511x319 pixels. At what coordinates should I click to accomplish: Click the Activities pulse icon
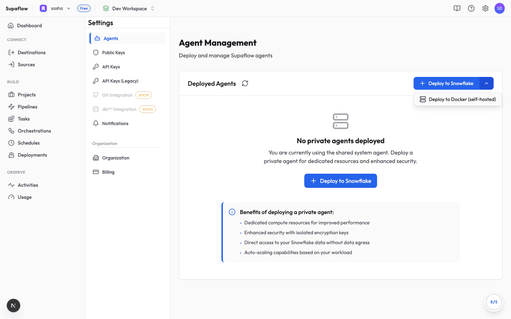click(x=11, y=185)
